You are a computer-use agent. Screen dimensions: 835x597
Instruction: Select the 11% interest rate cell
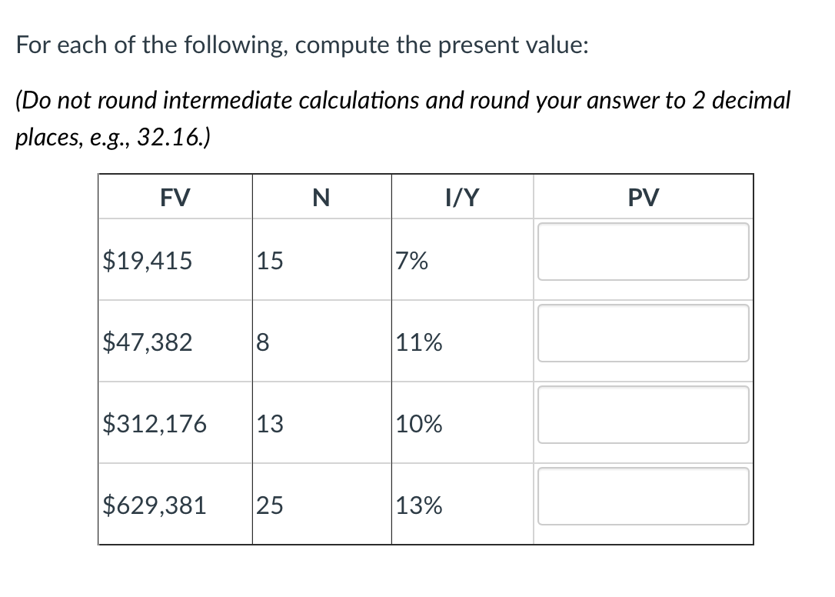(x=419, y=343)
